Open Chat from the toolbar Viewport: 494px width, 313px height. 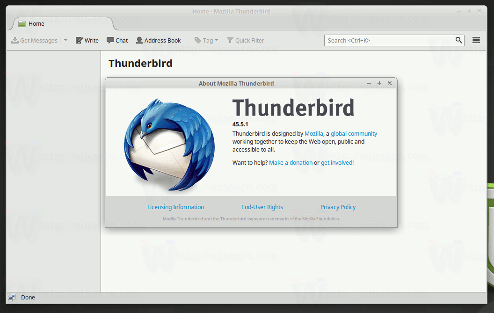point(117,40)
